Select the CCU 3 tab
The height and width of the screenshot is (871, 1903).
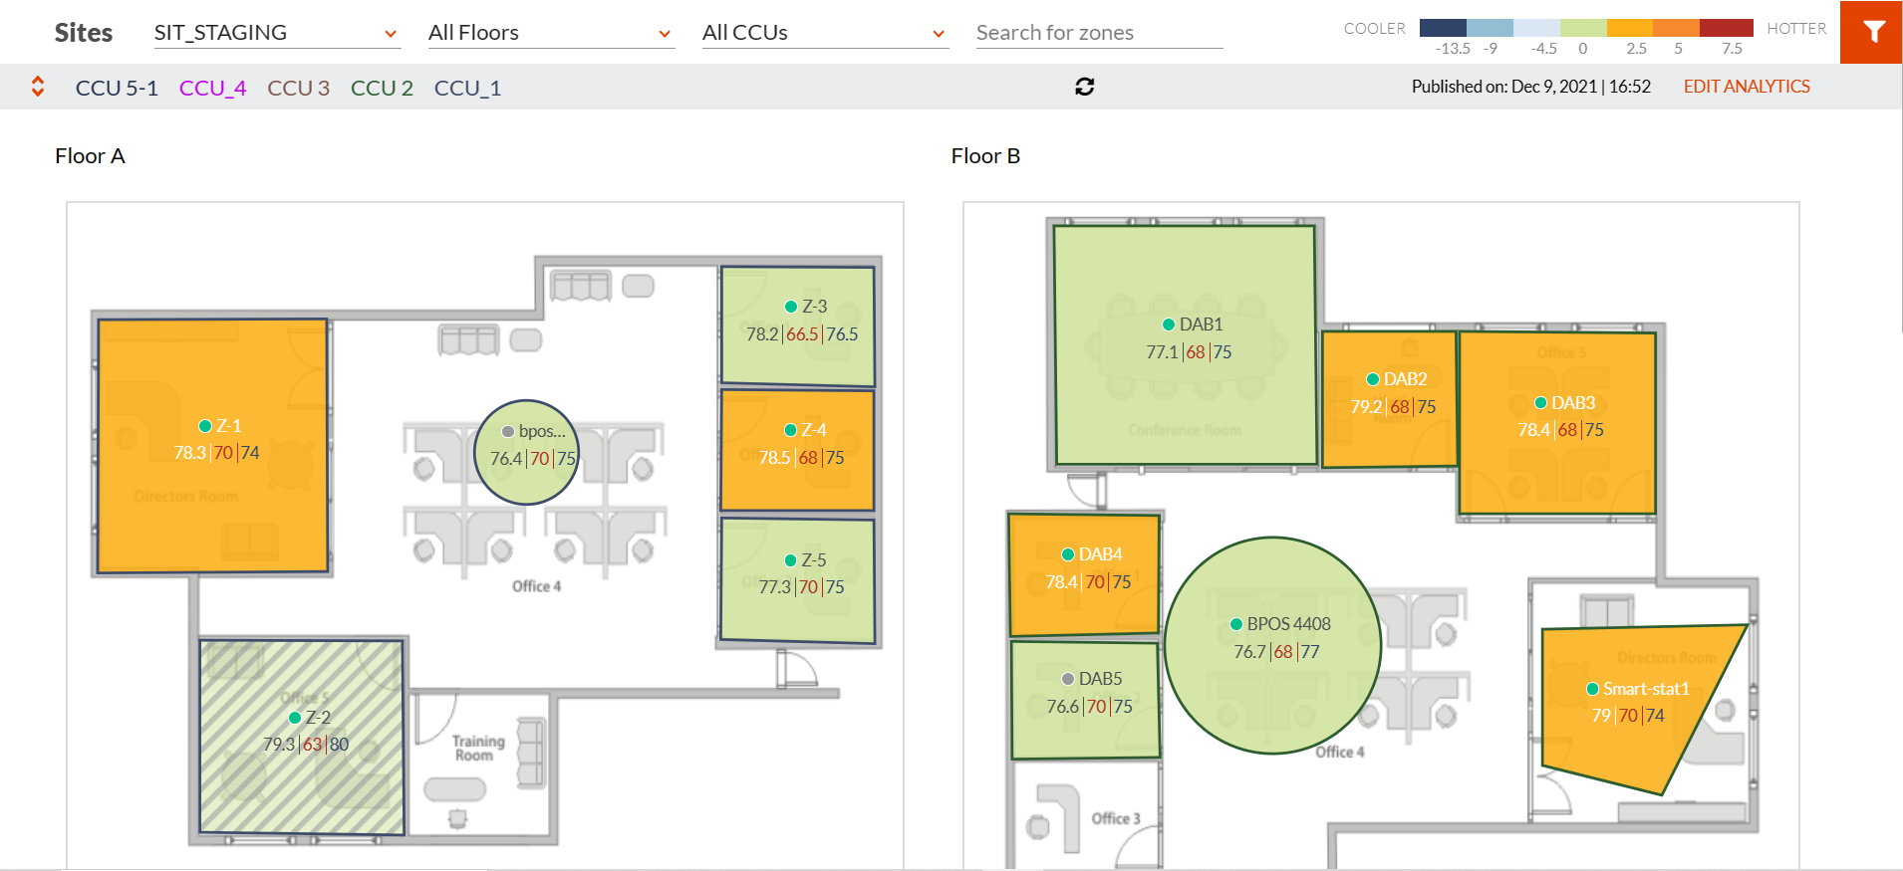pyautogui.click(x=298, y=88)
